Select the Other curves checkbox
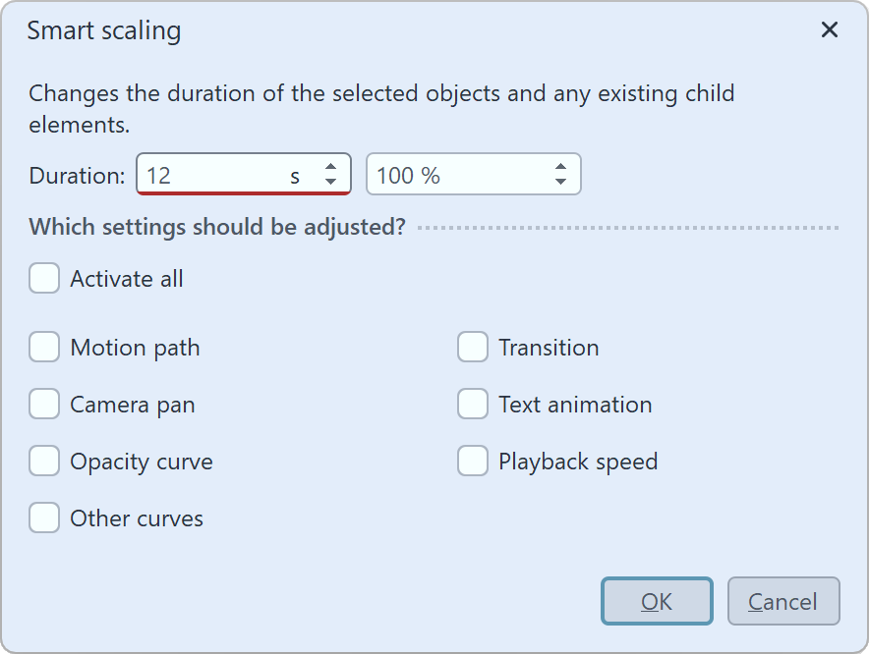The width and height of the screenshot is (869, 654). point(44,518)
